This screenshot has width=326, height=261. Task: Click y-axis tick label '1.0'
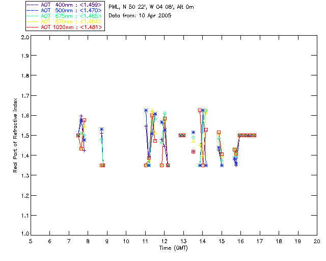point(25,233)
